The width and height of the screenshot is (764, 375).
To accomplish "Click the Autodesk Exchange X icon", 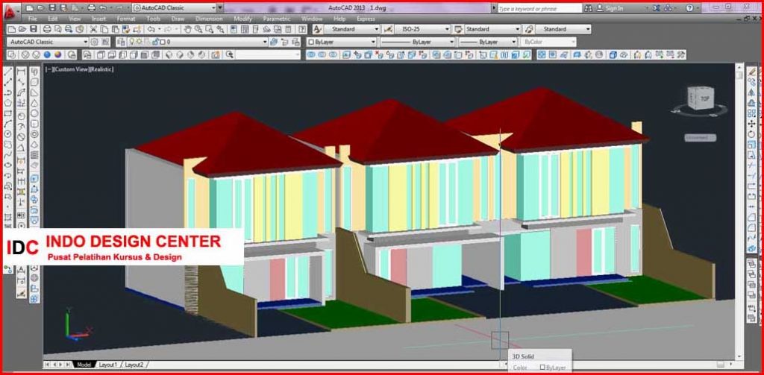I will (657, 8).
